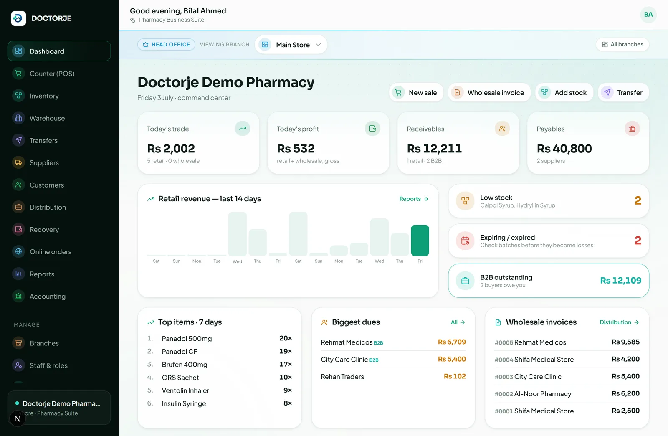The image size is (668, 436).
Task: Click the Retail revenue trend icon
Action: (151, 199)
